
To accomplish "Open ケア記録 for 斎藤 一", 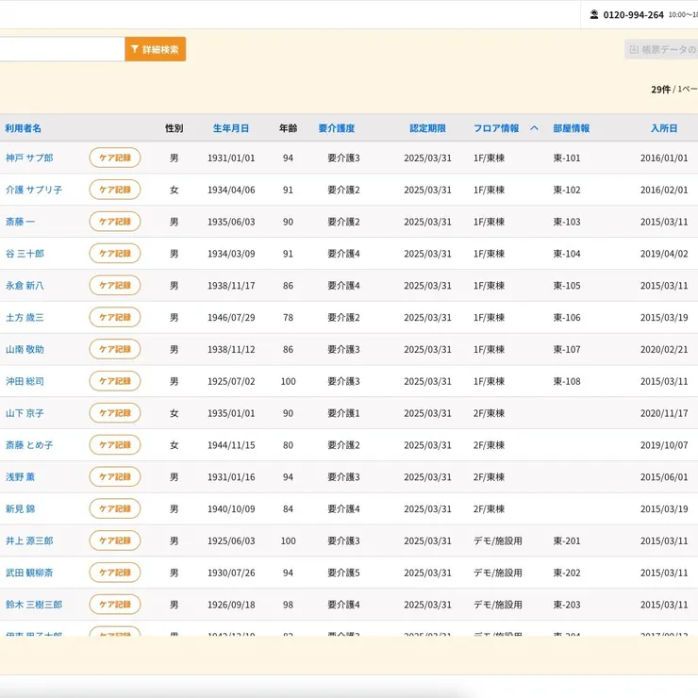I will pyautogui.click(x=115, y=222).
